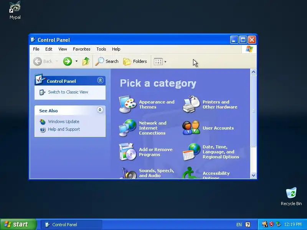Open Printers and Other Hardware link
This screenshot has width=307, height=230.
[x=220, y=104]
